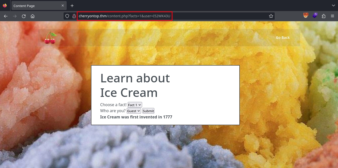
Task: Click the browser back arrow
Action: pyautogui.click(x=6, y=16)
